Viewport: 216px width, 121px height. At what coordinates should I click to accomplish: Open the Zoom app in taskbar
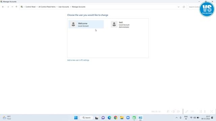[x=128, y=118]
